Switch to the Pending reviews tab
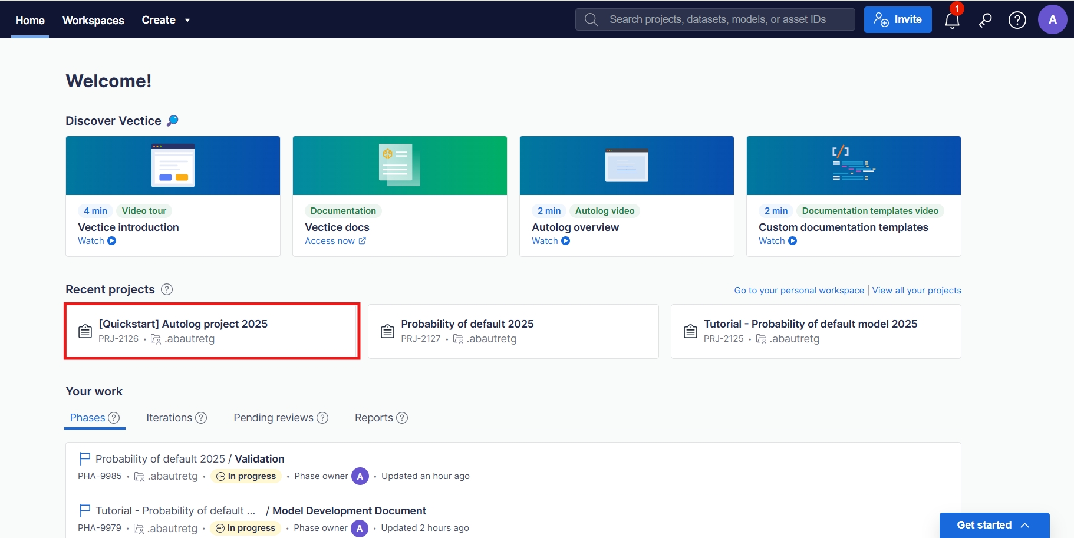Viewport: 1074px width, 538px height. coord(274,418)
